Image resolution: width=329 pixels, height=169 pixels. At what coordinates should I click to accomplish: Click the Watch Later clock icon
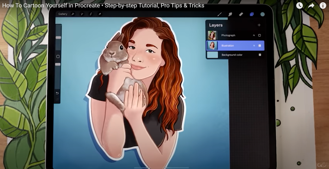coord(299,6)
